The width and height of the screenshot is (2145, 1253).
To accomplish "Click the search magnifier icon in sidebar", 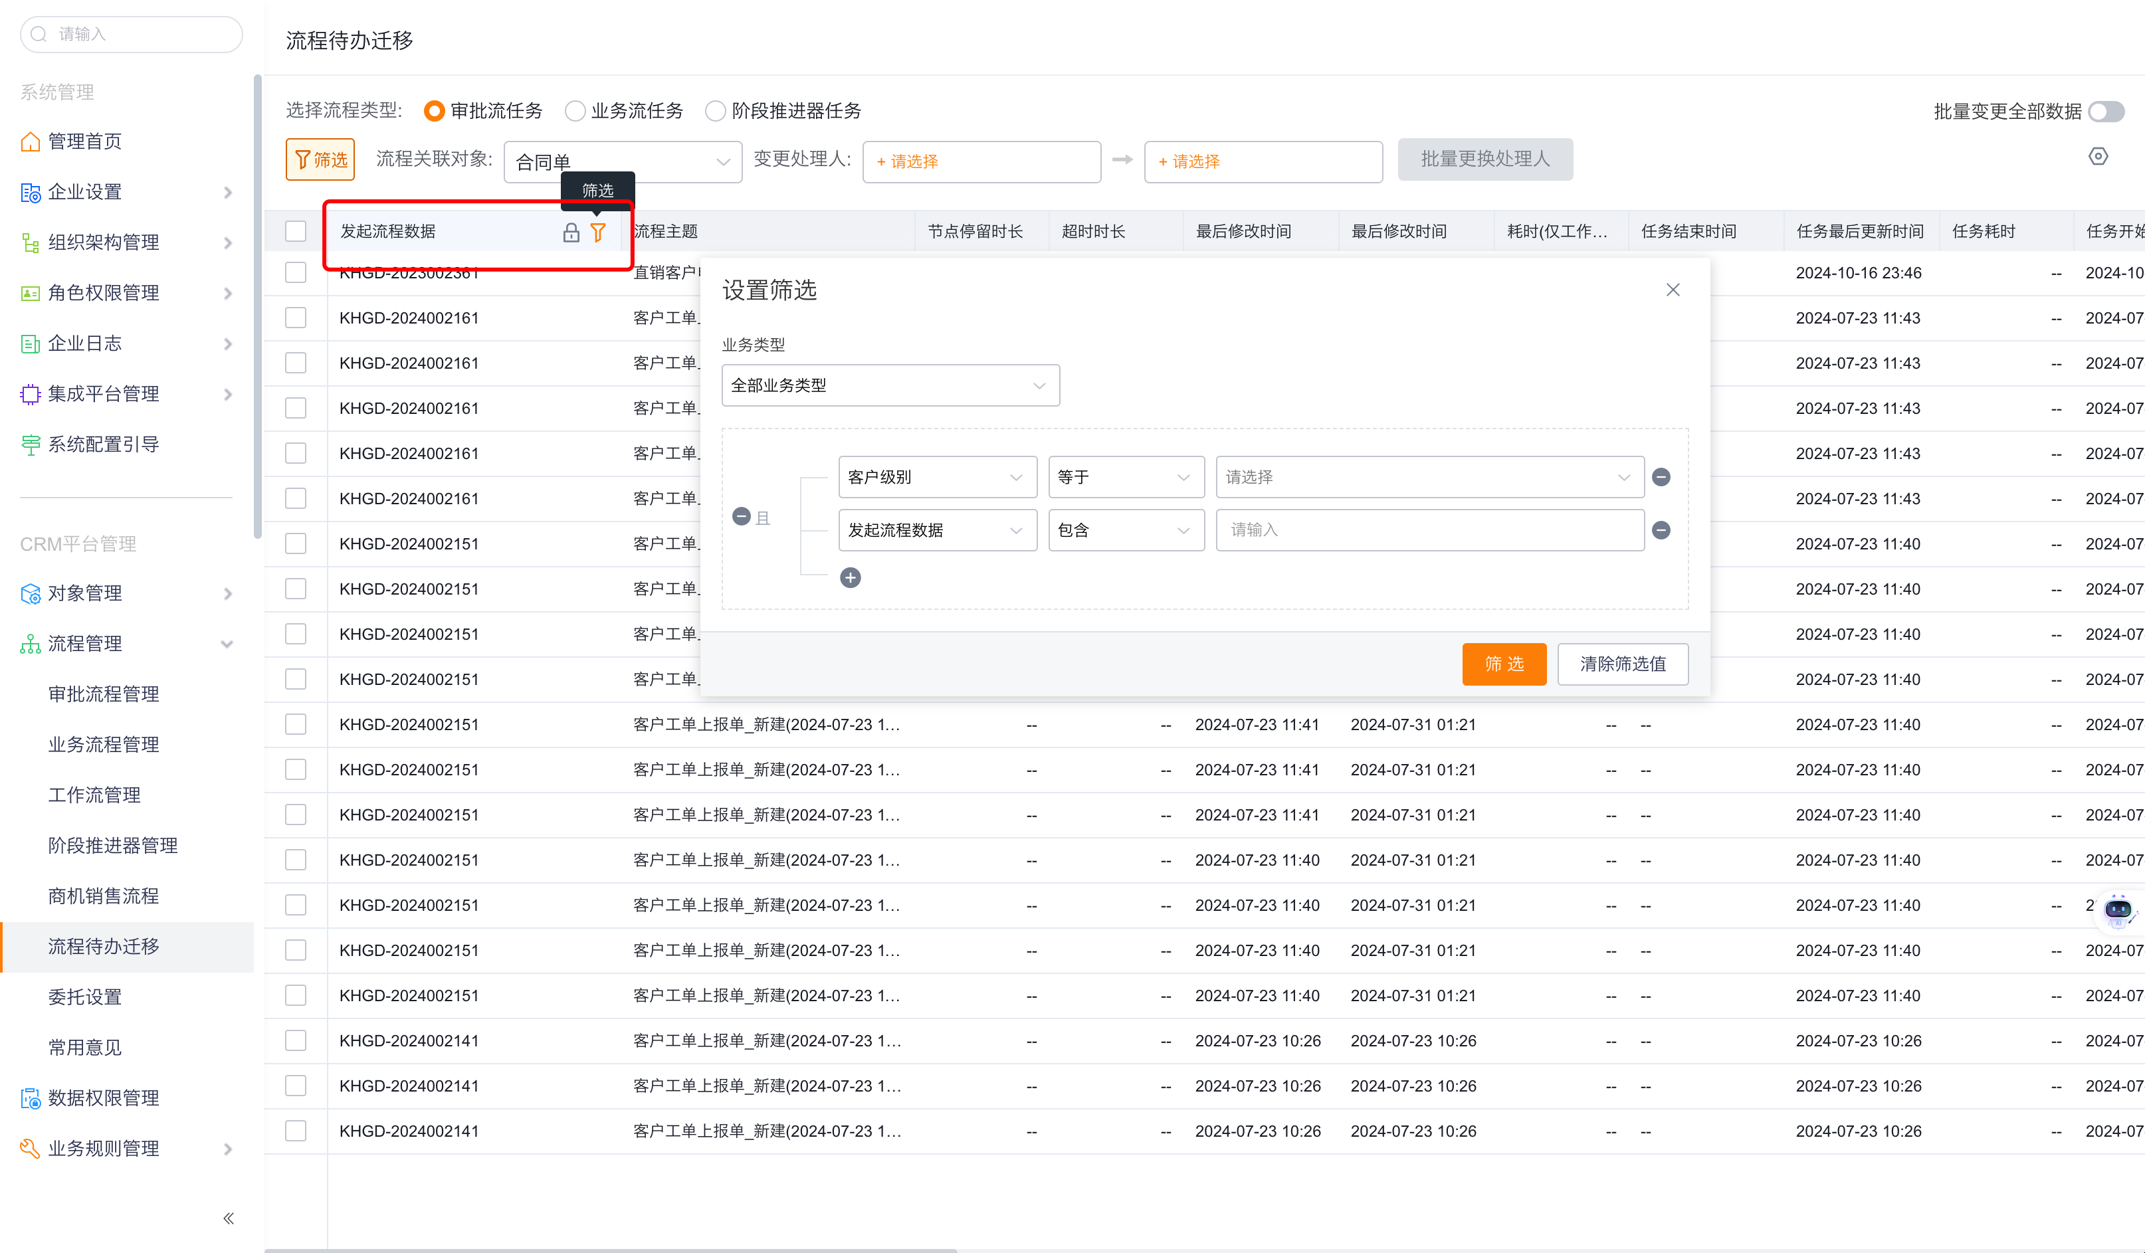I will (39, 34).
